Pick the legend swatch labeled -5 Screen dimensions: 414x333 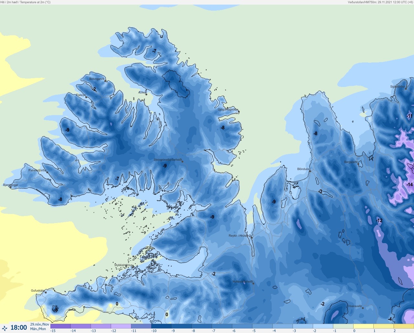(262, 327)
